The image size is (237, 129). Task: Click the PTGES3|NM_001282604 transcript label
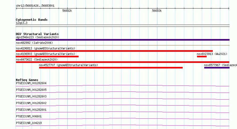(31, 83)
